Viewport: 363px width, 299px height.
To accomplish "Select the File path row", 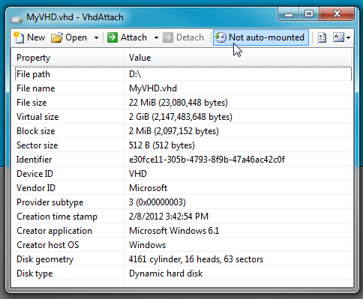I will click(183, 74).
